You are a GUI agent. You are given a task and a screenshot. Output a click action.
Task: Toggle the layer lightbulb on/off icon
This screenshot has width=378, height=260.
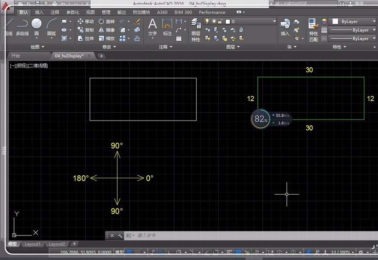tap(207, 21)
